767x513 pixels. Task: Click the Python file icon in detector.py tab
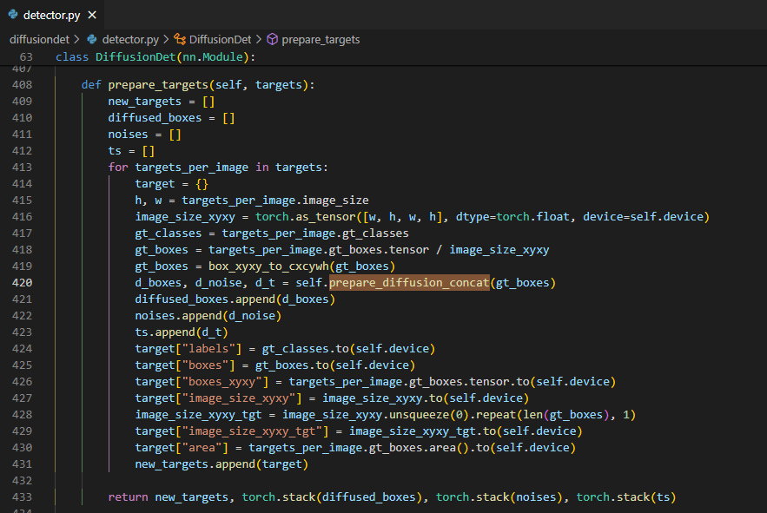point(13,16)
